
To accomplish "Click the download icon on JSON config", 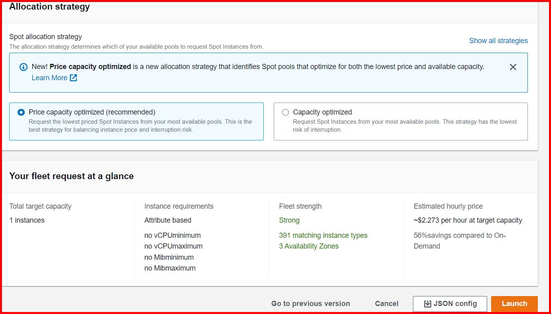I will point(427,304).
